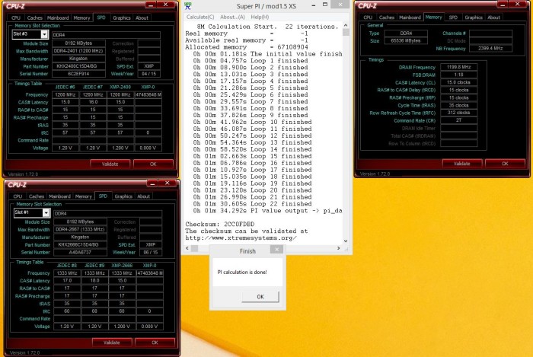Click Size value 65536 MBytes
The width and height of the screenshot is (533, 357).
[x=406, y=40]
